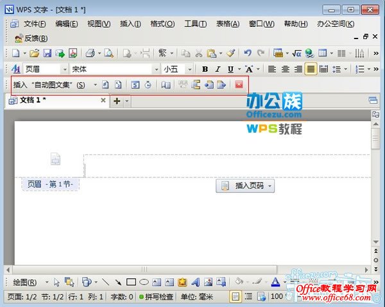Open the 文件(F) menu
385x307 pixels.
35,24
